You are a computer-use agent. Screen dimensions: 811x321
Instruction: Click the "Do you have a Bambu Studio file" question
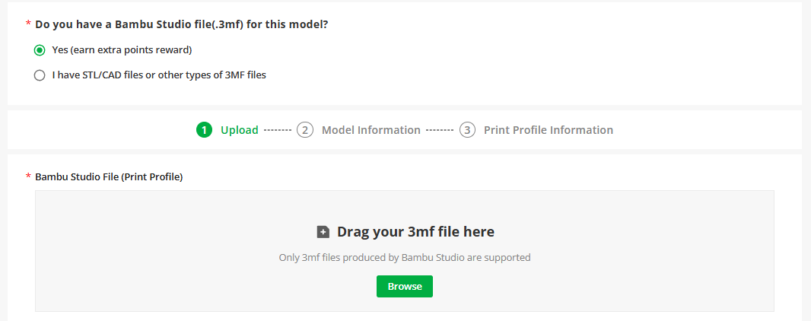point(182,24)
